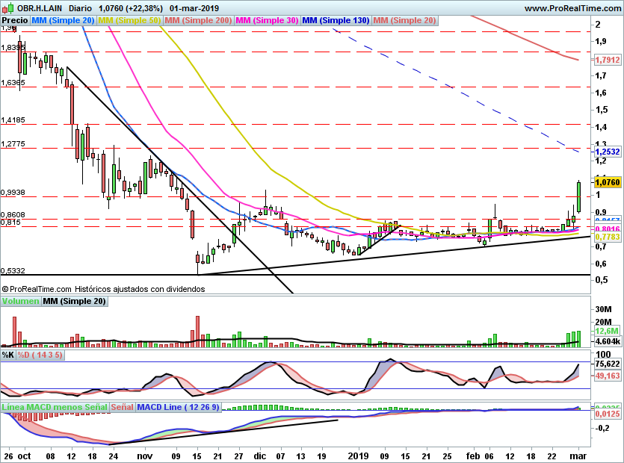The width and height of the screenshot is (624, 463).
Task: Click the candlestick chart icon beside OBR.H.LAIN
Action: click(x=8, y=7)
